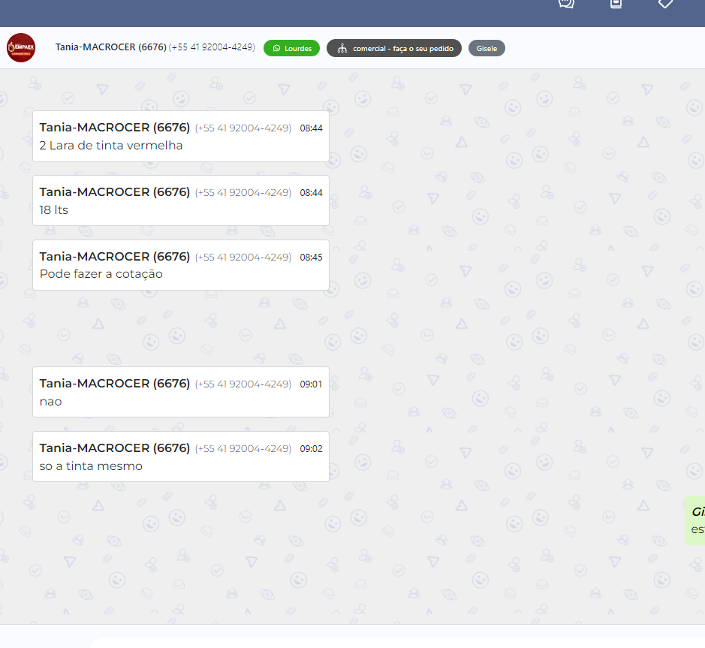Click the 'so a tinta mesmo' message
This screenshot has width=705, height=648.
91,466
